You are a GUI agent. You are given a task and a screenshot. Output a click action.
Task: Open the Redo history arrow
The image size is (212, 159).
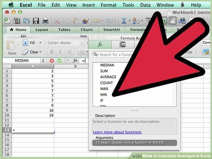tap(115, 21)
